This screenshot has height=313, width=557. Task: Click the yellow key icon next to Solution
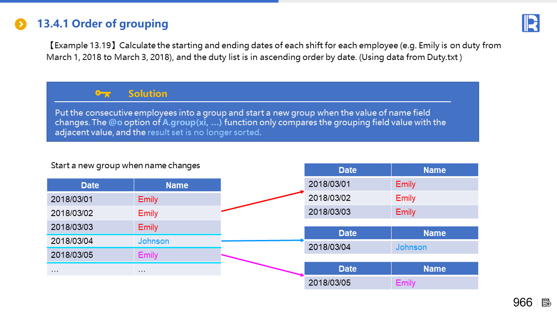(x=103, y=93)
